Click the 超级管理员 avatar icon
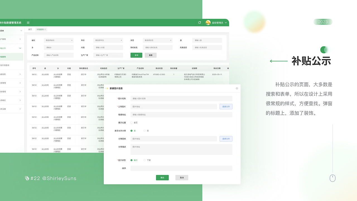This screenshot has height=201, width=357. 208,23
